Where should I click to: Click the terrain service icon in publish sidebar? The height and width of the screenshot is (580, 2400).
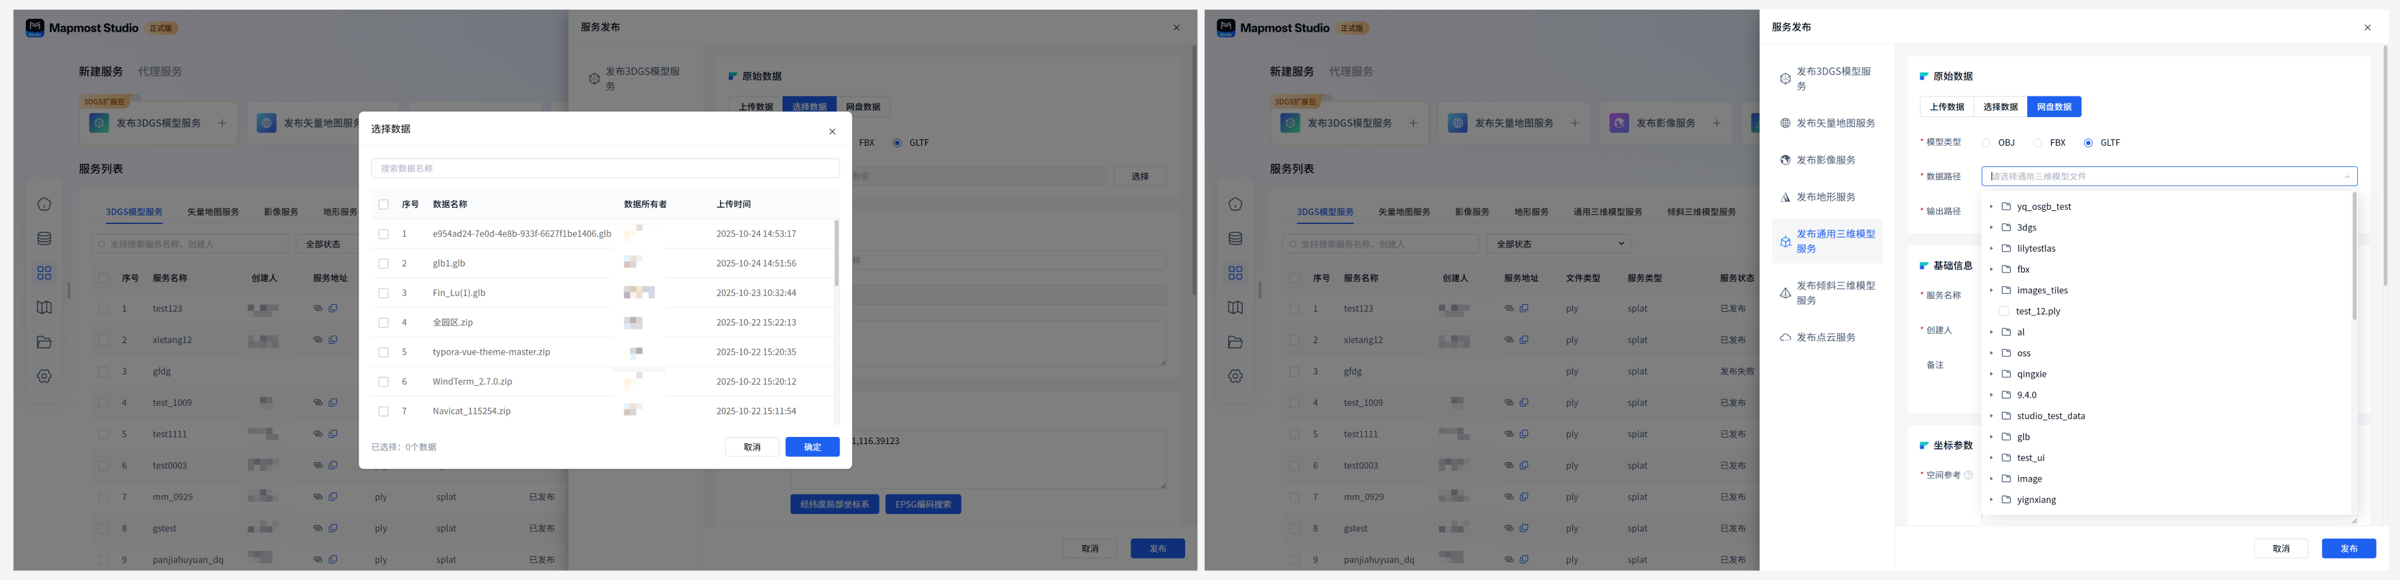(1785, 197)
